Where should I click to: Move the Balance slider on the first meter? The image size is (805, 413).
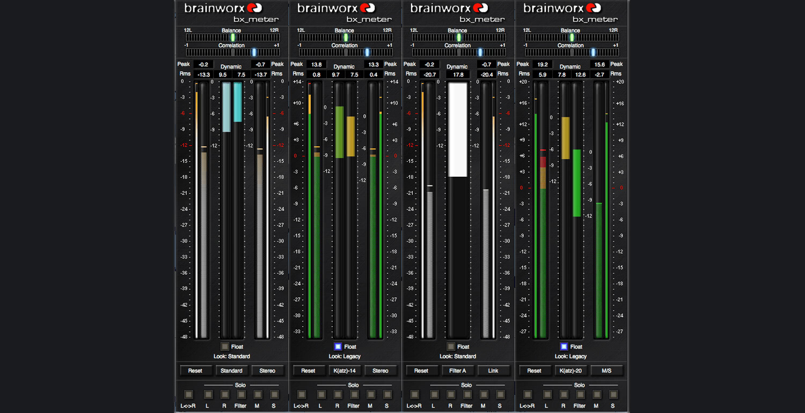[x=232, y=37]
